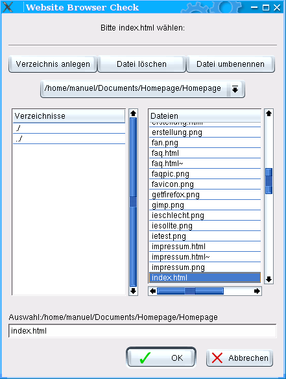The width and height of the screenshot is (286, 379).
Task: Click Verzeichnis anlegen button
Action: point(53,64)
